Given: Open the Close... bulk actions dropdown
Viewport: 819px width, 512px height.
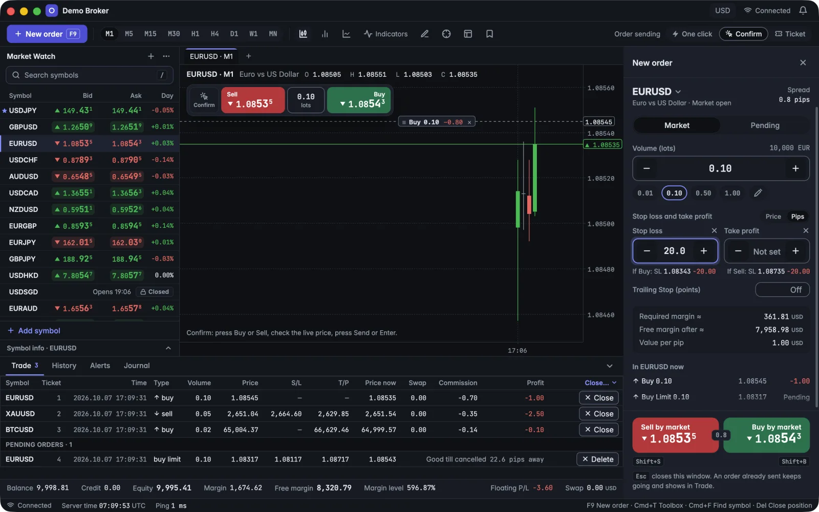Looking at the screenshot, I should point(601,383).
